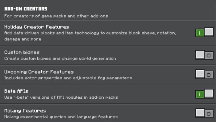Click the 'Molang experimental queries' description text
The width and height of the screenshot is (216, 122).
coord(61,117)
